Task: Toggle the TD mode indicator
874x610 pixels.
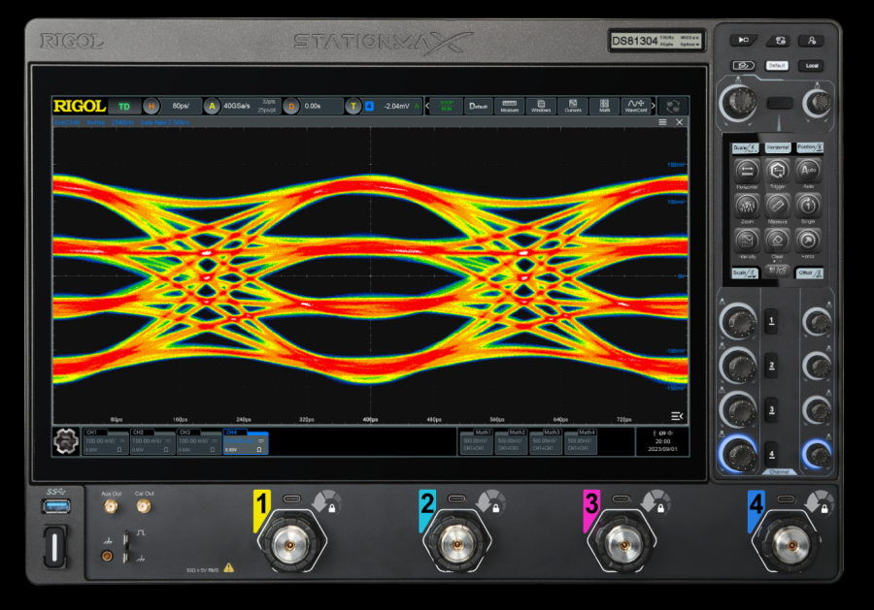Action: [x=123, y=107]
